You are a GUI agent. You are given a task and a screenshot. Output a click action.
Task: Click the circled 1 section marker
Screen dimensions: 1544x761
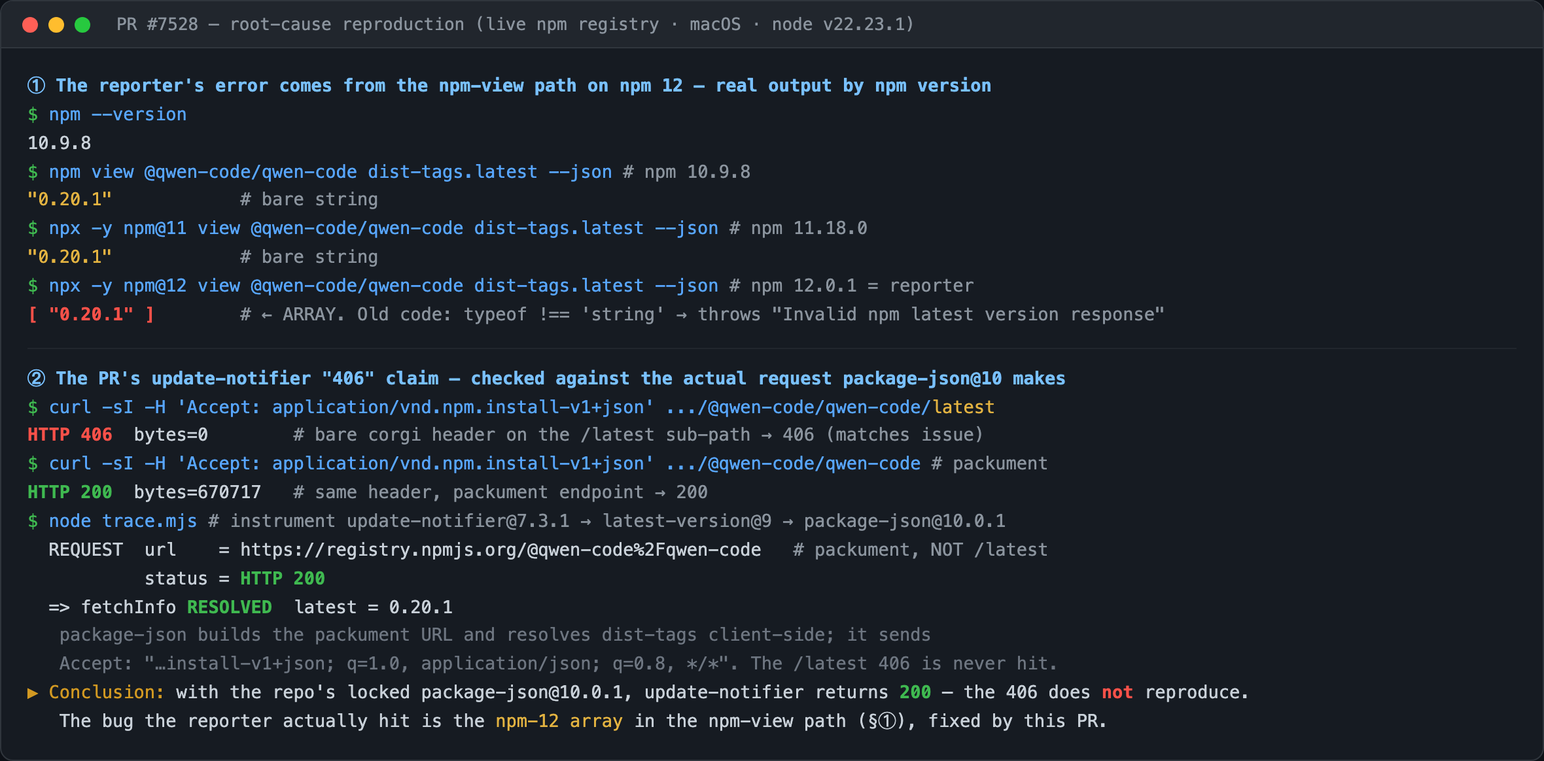[36, 86]
